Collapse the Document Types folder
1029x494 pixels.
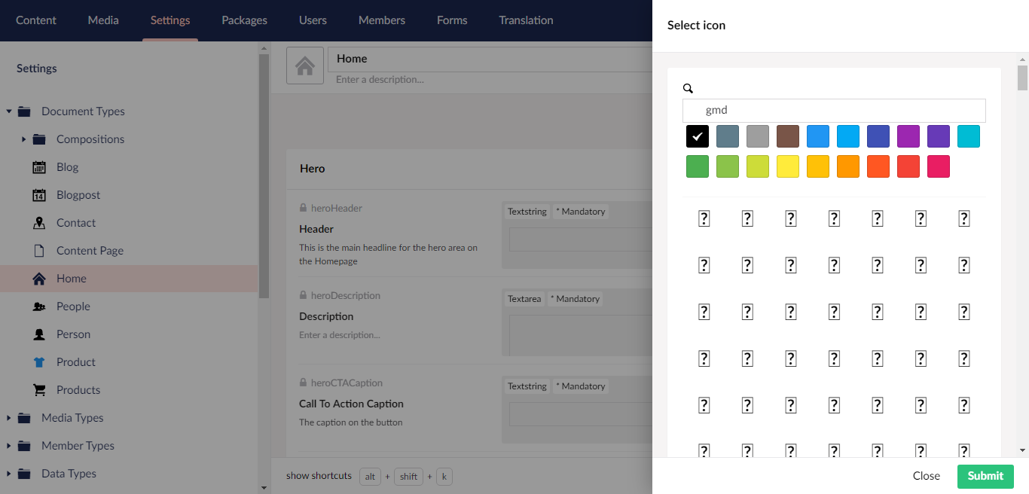click(x=9, y=111)
